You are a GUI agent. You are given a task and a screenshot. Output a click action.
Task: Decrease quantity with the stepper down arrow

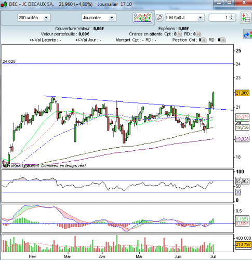(x=232, y=19)
